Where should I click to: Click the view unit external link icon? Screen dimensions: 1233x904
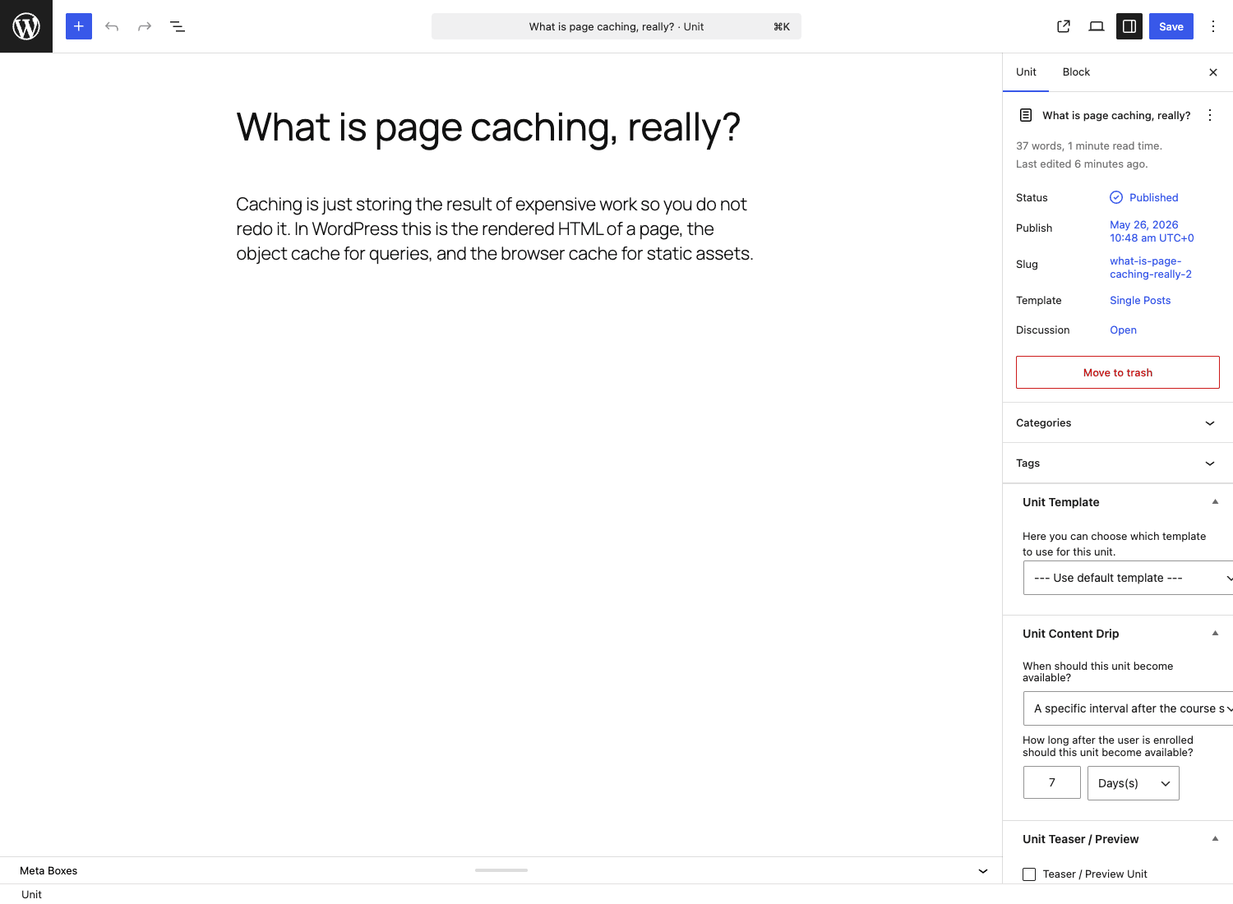click(1064, 26)
